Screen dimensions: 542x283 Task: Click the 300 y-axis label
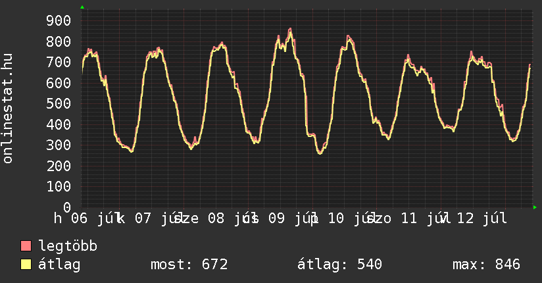[x=59, y=145]
